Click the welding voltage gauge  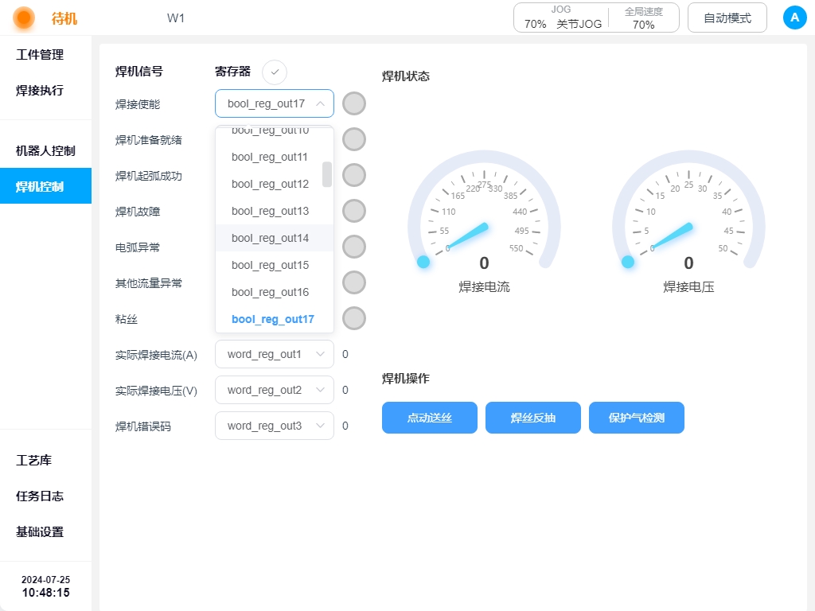688,219
